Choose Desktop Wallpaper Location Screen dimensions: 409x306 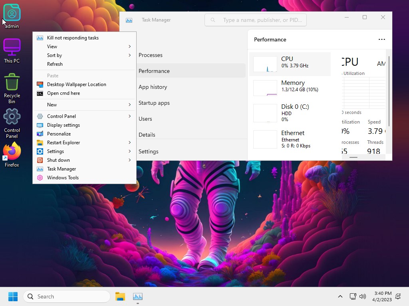84,84
